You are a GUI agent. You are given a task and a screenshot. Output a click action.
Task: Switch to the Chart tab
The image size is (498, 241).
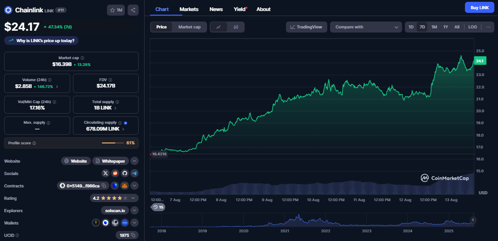[x=162, y=9]
